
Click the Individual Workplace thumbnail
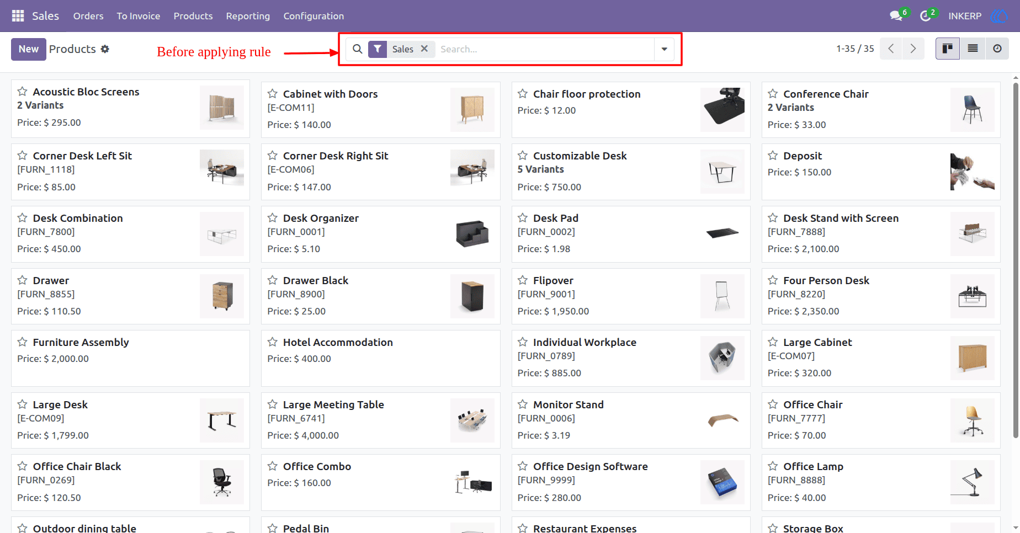722,358
